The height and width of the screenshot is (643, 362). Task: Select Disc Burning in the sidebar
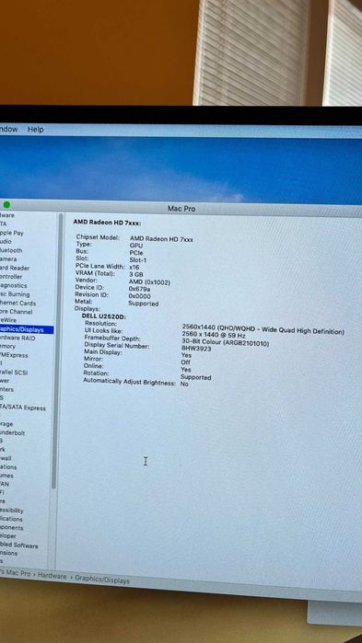[x=15, y=294]
